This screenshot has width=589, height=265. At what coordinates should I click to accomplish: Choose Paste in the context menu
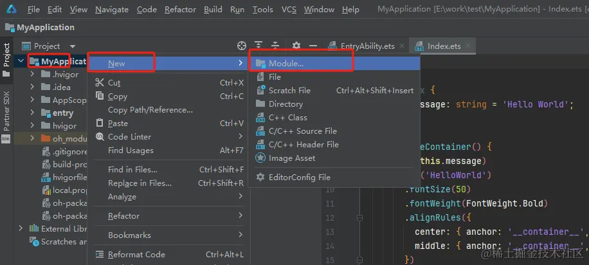pyautogui.click(x=168, y=123)
